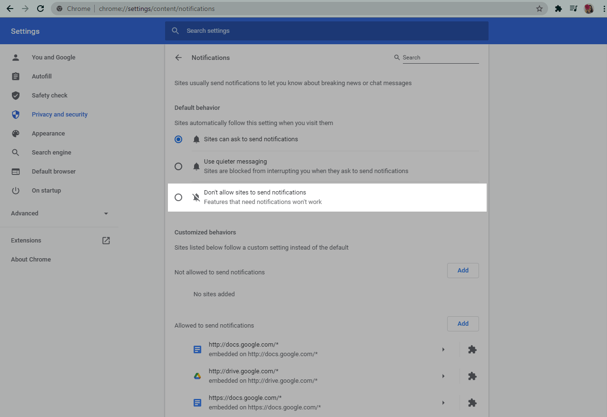Select the Use quieter messaging radio
Screen dimensions: 607x417
[178, 166]
